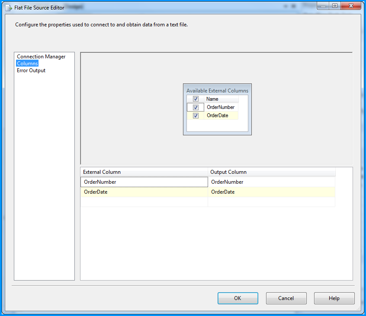Uncheck the OrderNumber available column checkbox
The height and width of the screenshot is (316, 366).
[196, 107]
